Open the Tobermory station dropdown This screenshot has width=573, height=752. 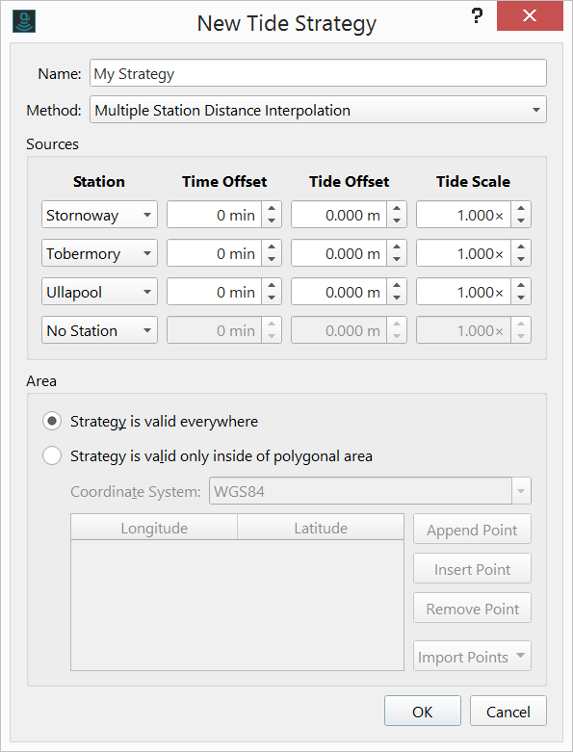point(99,253)
